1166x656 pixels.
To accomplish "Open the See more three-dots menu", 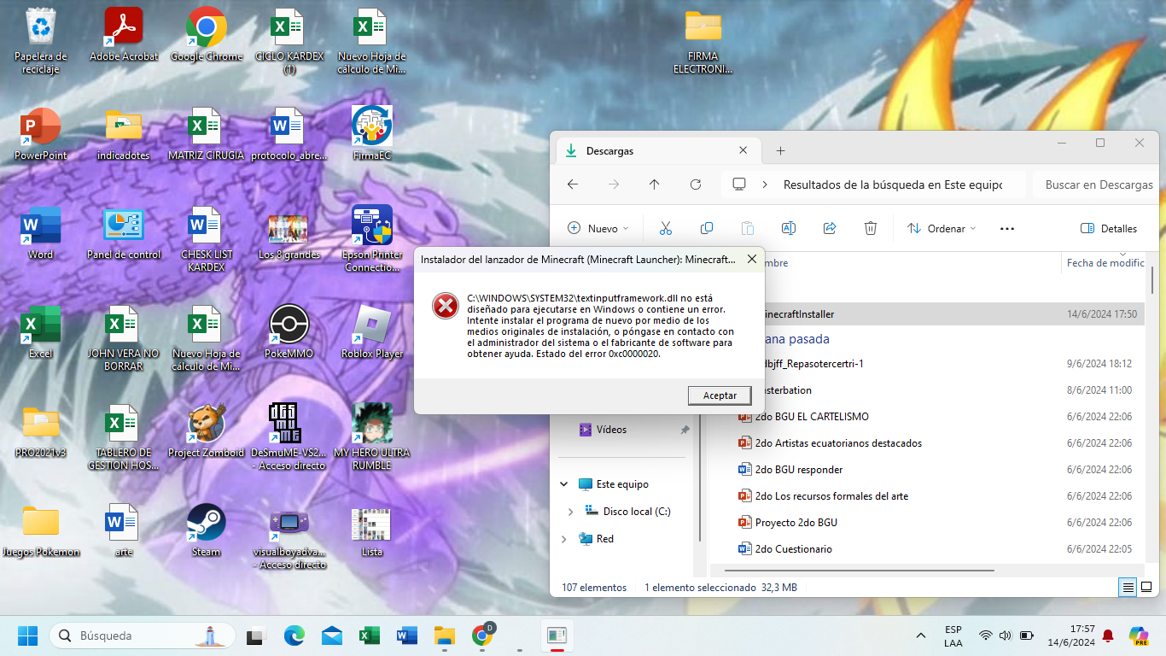I will 1006,228.
